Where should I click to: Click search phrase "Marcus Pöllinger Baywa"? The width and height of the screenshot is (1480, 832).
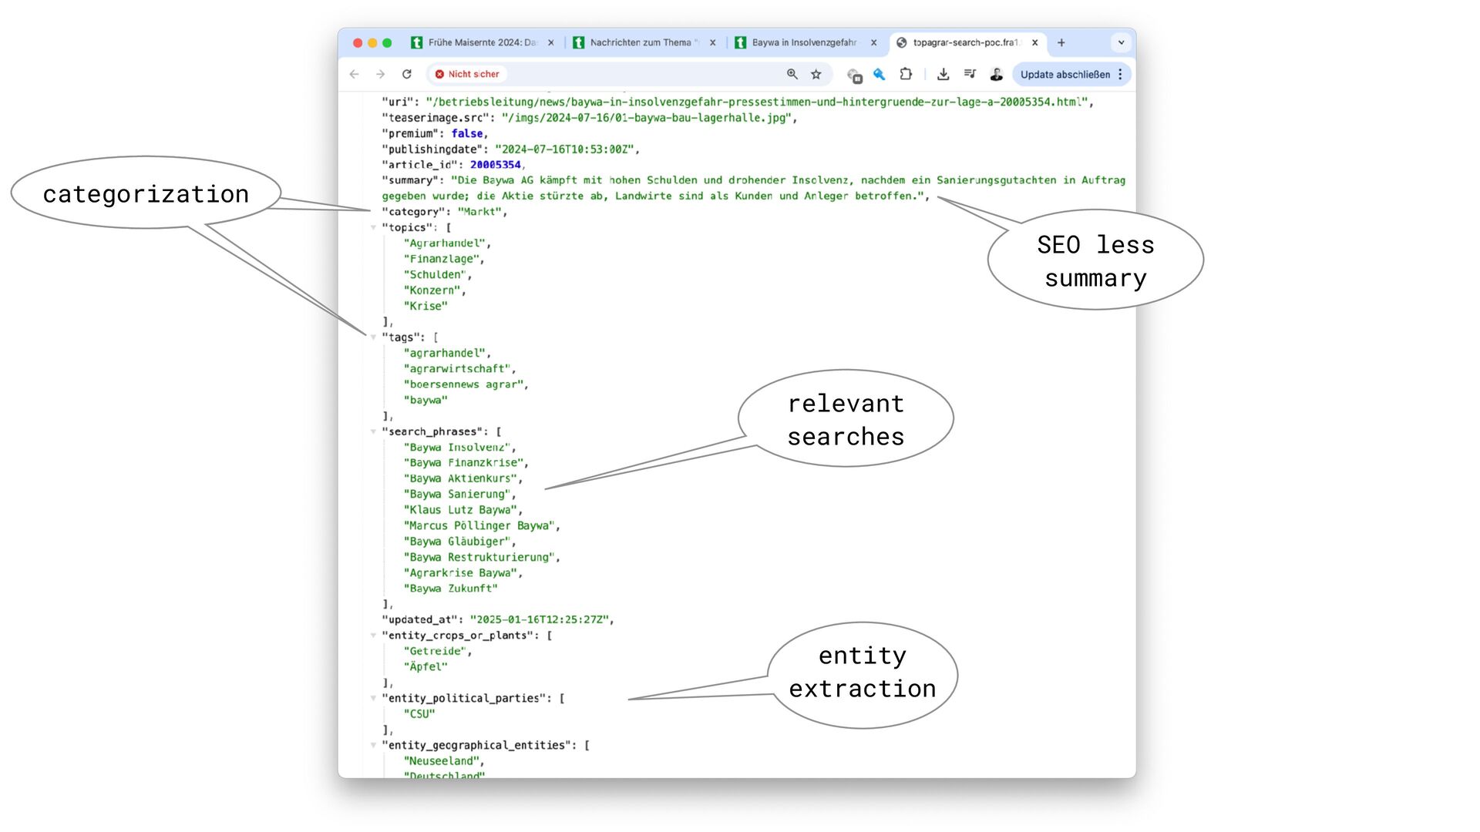(x=479, y=525)
